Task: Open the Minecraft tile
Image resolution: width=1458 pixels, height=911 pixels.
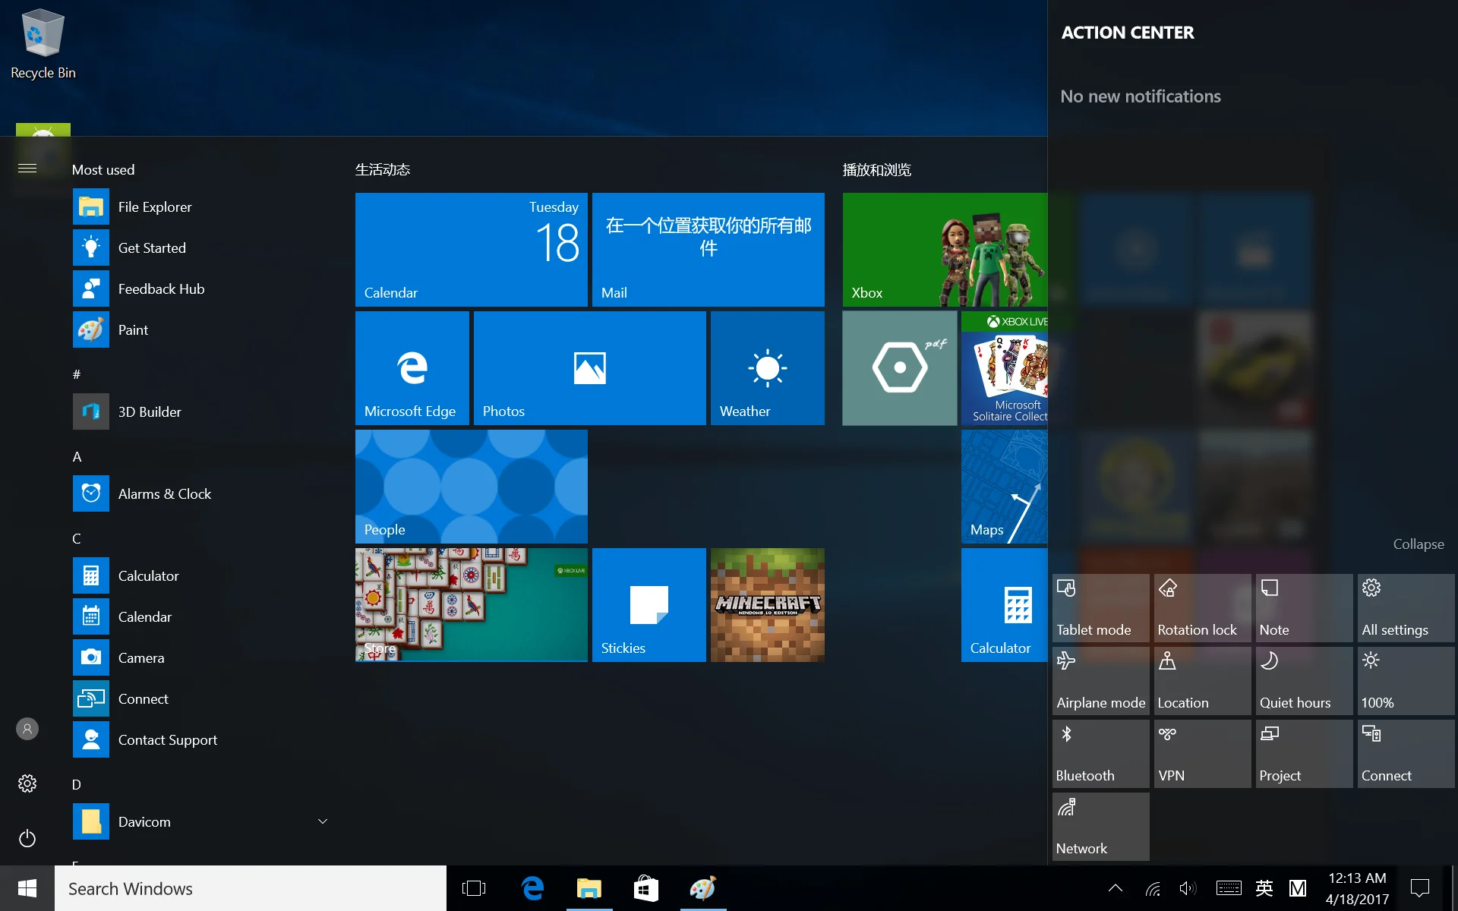Action: (767, 605)
